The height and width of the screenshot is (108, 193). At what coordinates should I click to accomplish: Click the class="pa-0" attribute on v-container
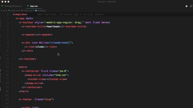[58, 71]
